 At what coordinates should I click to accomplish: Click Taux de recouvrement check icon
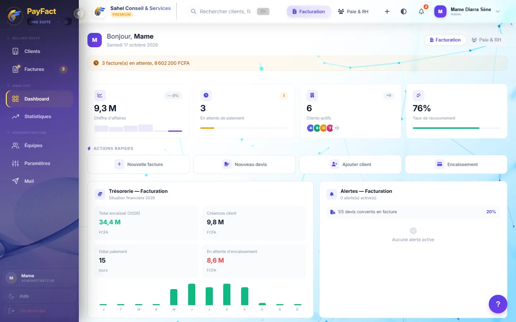(x=419, y=96)
